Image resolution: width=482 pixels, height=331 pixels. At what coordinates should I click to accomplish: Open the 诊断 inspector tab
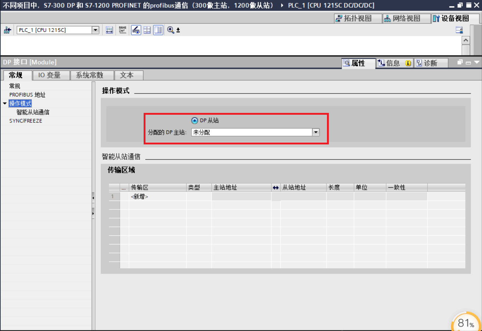431,63
